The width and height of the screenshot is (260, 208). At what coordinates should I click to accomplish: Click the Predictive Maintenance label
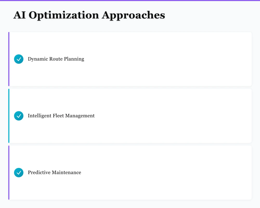point(54,172)
